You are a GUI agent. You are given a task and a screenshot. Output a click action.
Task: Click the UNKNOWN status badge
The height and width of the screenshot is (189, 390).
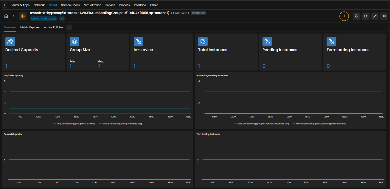point(198,13)
